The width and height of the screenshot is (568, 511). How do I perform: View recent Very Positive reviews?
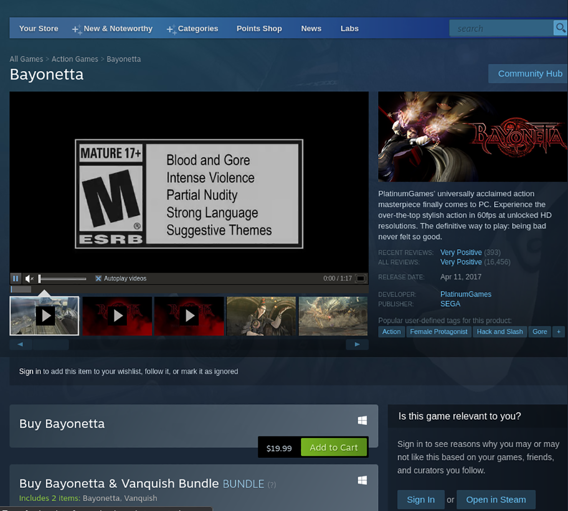pyautogui.click(x=461, y=252)
